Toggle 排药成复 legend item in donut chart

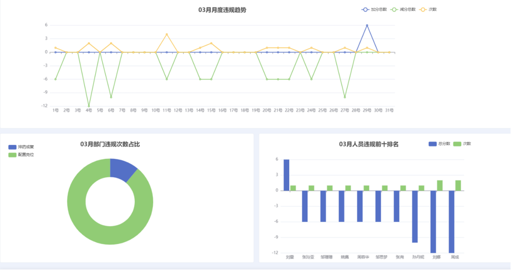(x=21, y=147)
